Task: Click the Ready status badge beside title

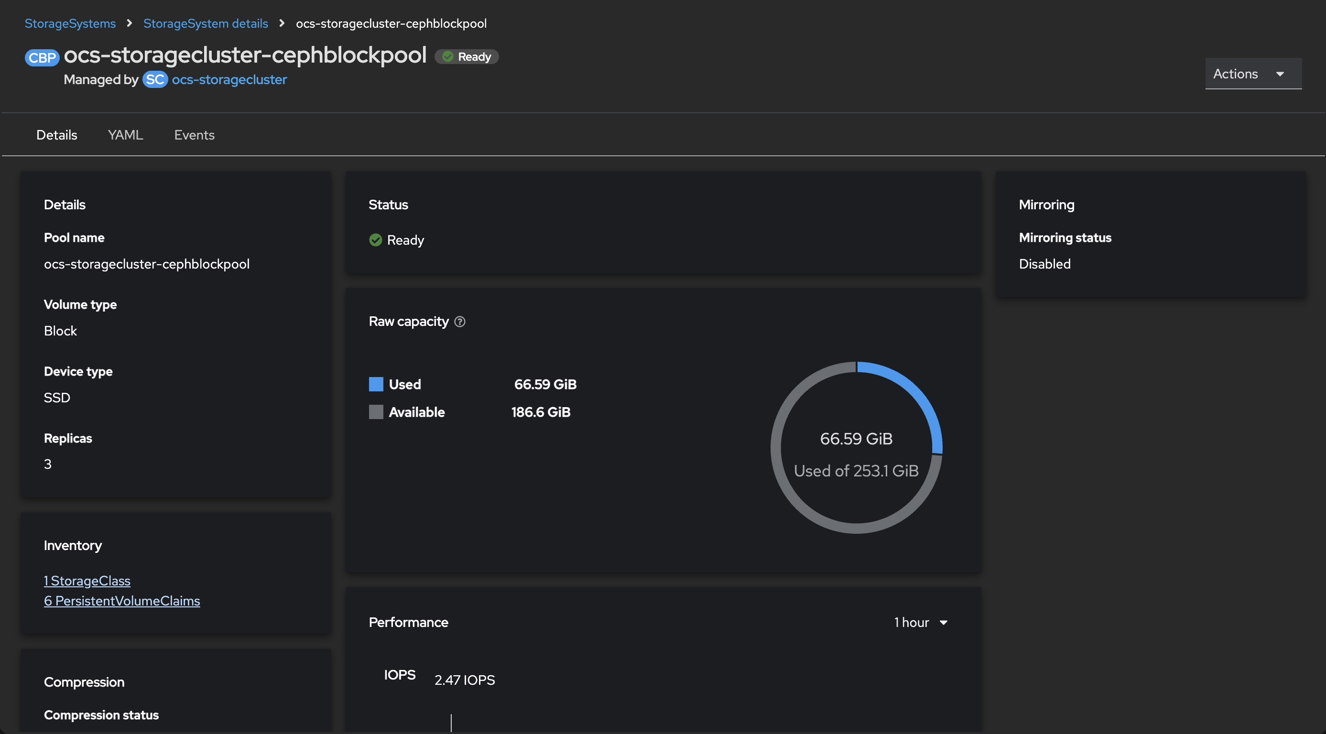Action: tap(467, 56)
